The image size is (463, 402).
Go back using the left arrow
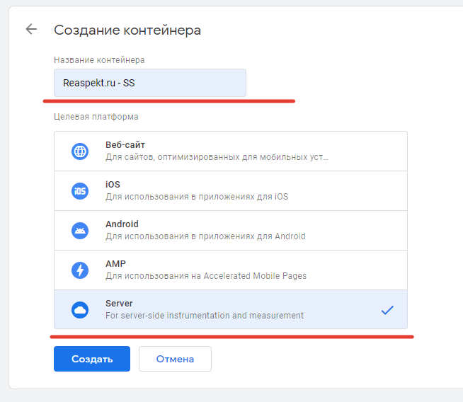31,29
